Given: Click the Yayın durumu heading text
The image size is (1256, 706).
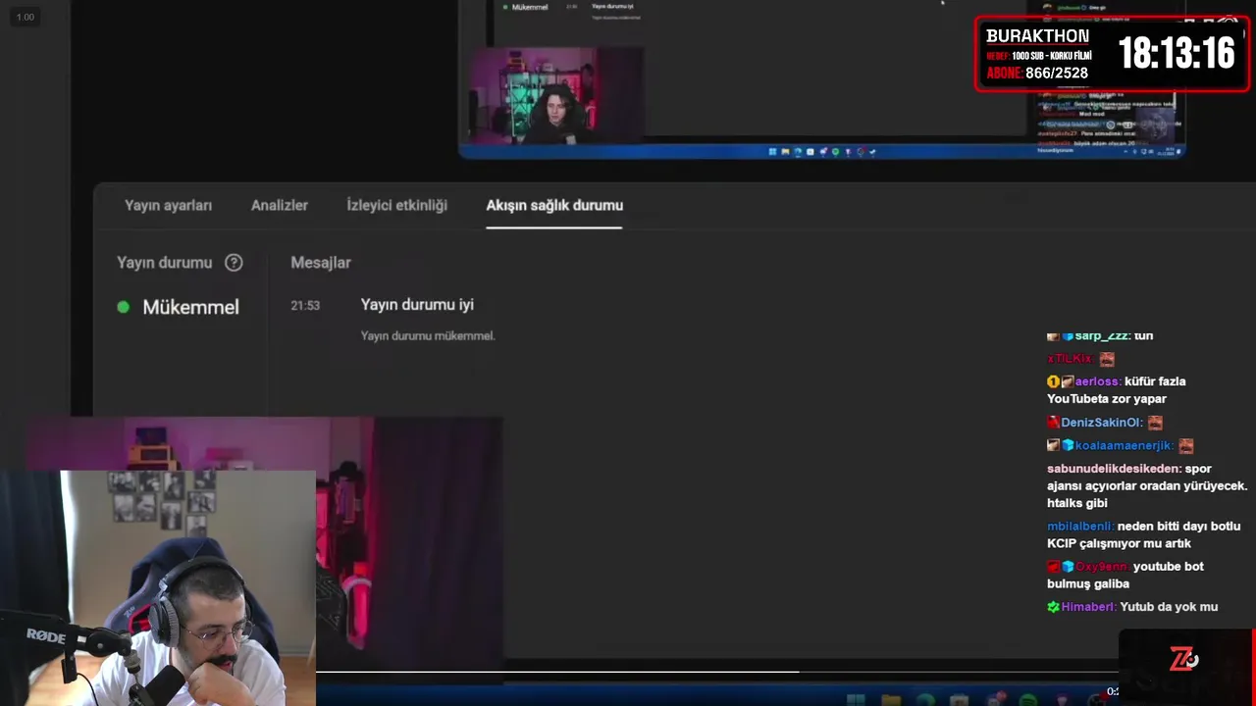Looking at the screenshot, I should 164,263.
